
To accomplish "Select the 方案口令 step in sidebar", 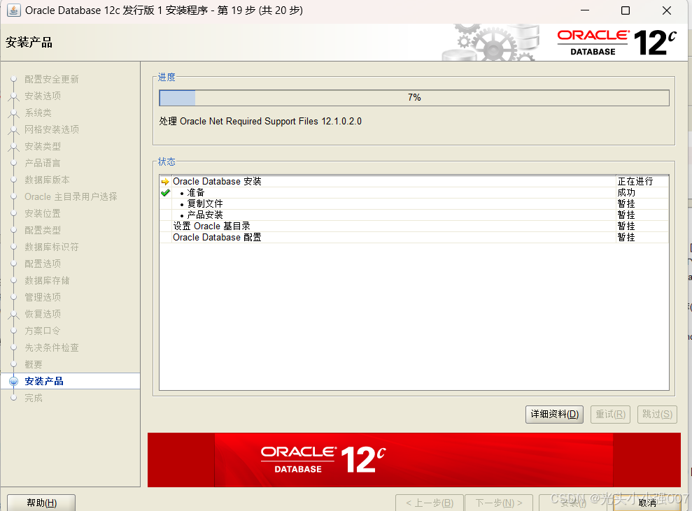I will (x=43, y=331).
